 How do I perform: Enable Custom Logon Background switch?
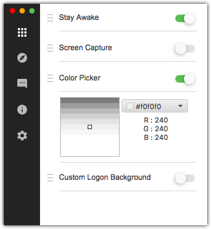pyautogui.click(x=185, y=178)
